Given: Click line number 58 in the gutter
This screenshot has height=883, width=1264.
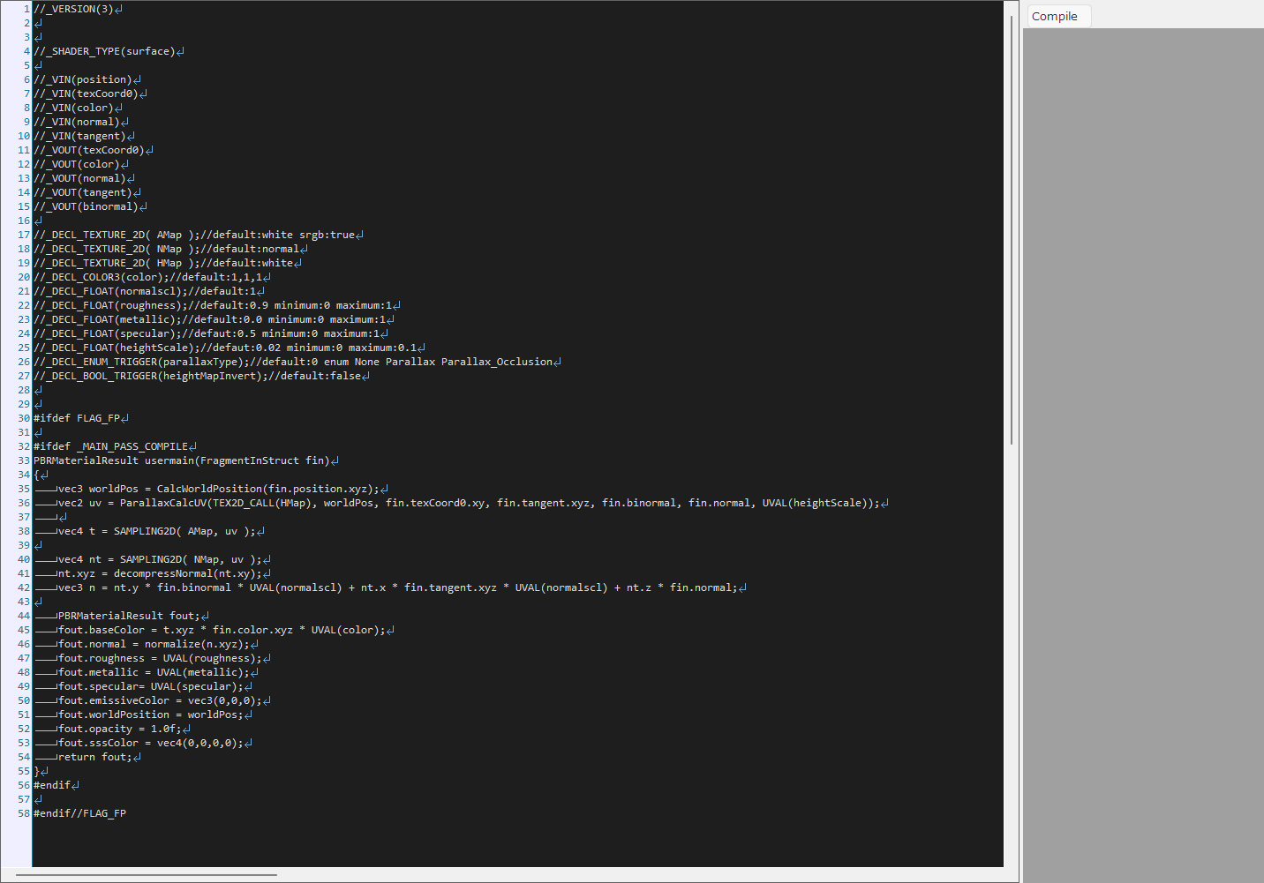Looking at the screenshot, I should [23, 813].
